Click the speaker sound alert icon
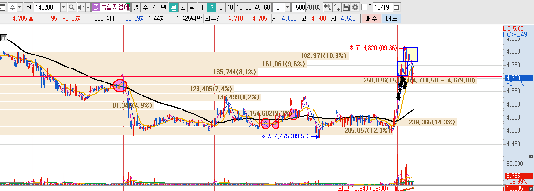 pyautogui.click(x=81, y=7)
